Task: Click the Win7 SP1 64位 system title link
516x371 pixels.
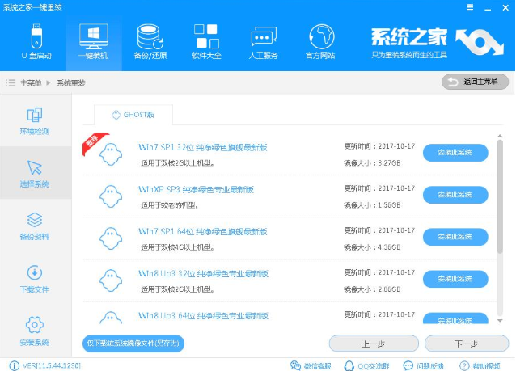Action: tap(202, 231)
